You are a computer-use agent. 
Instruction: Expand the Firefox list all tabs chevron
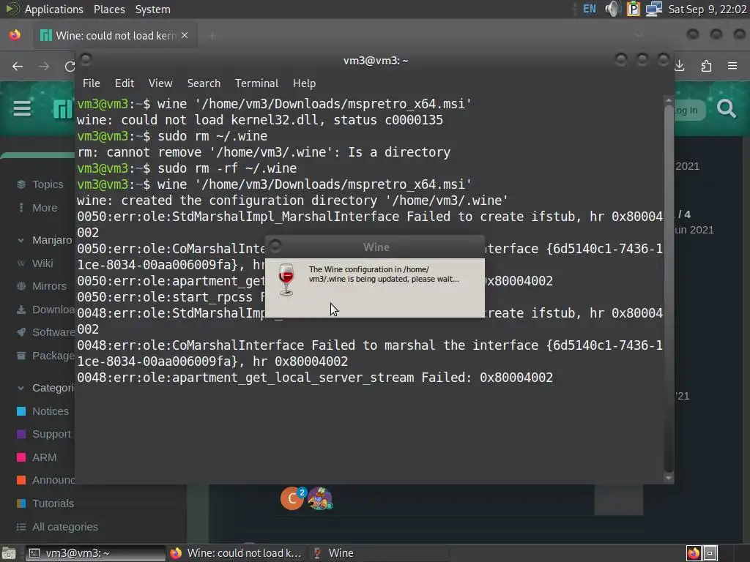639,35
